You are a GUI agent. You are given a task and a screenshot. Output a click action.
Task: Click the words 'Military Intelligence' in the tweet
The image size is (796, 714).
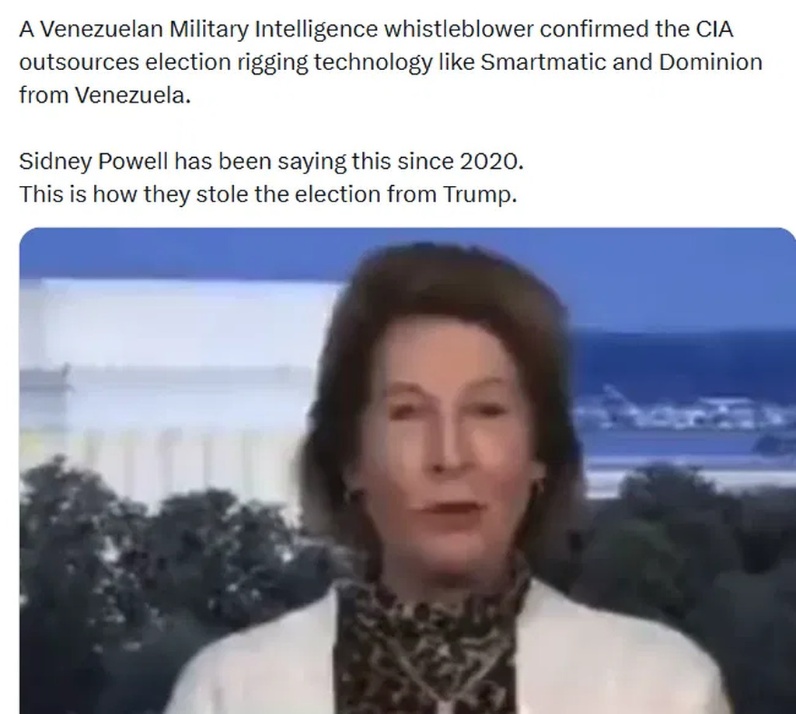[273, 29]
